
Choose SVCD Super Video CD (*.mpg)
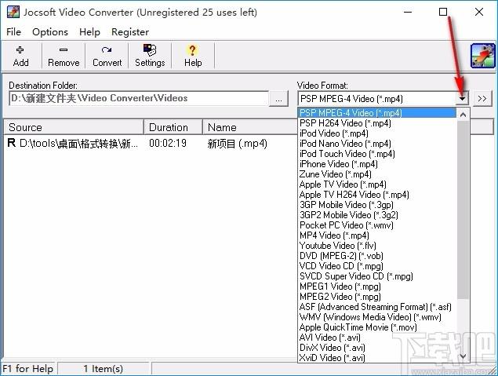click(377, 276)
